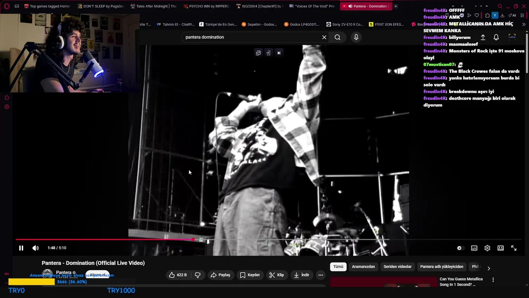The width and height of the screenshot is (529, 298).
Task: Click the Abone ol subscribe button
Action: 98,275
